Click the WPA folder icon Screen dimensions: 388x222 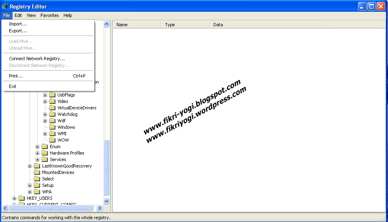tap(37, 192)
